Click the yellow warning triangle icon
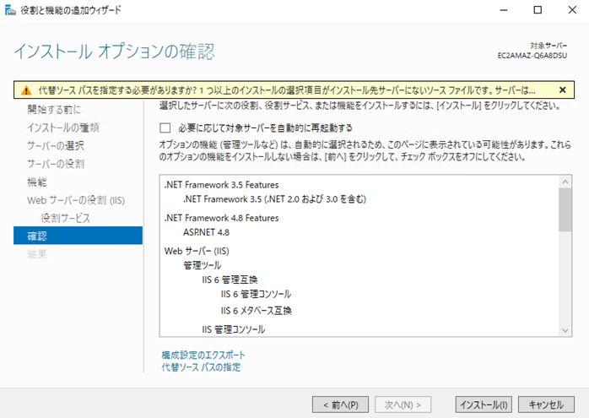589x418 pixels. 26,90
